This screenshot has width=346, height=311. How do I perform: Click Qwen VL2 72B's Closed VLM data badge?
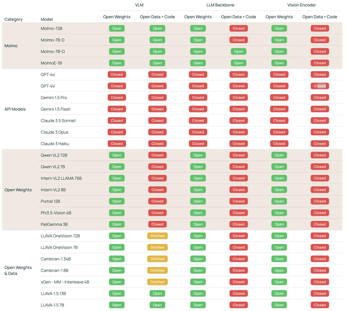[x=157, y=155]
